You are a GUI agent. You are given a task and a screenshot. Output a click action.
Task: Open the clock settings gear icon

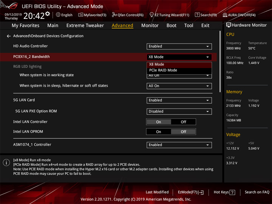point(48,14)
